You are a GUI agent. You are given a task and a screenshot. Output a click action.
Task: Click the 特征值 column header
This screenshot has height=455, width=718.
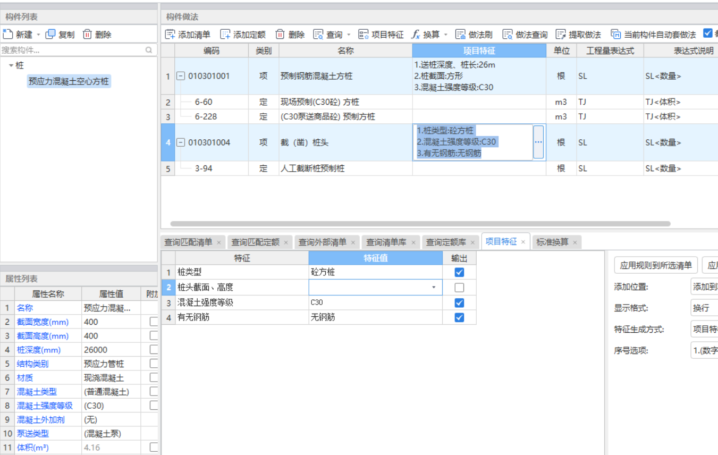[376, 258]
